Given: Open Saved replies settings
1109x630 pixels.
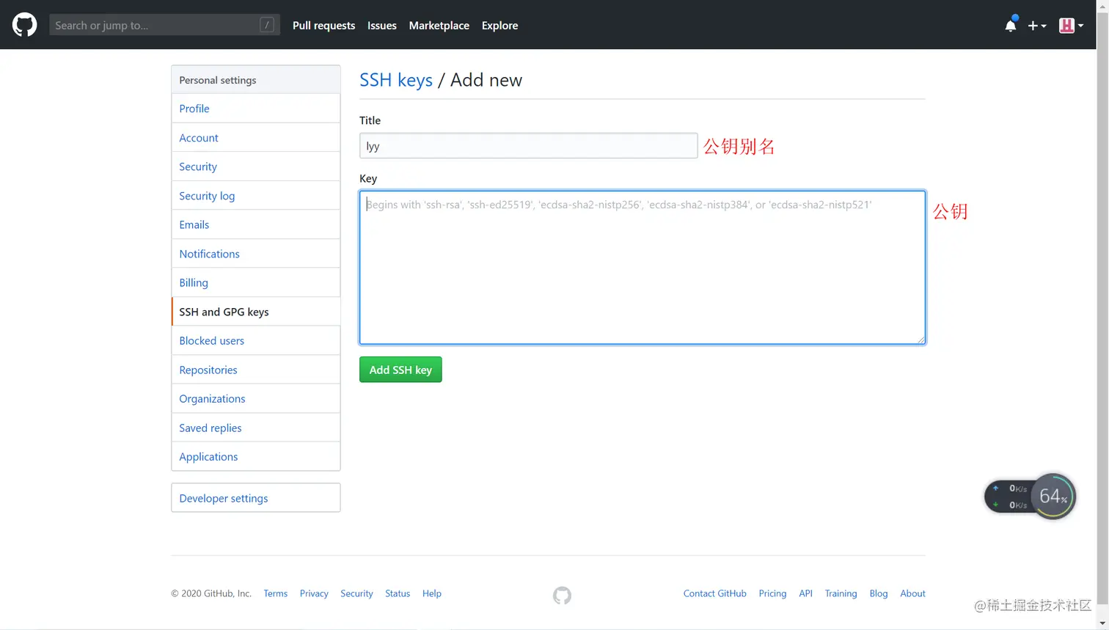Looking at the screenshot, I should click(x=255, y=428).
